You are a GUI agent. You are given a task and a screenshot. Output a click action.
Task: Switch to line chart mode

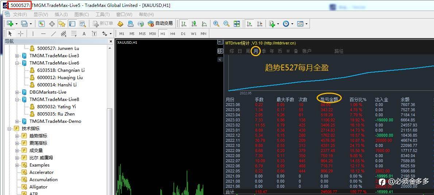[204, 24]
